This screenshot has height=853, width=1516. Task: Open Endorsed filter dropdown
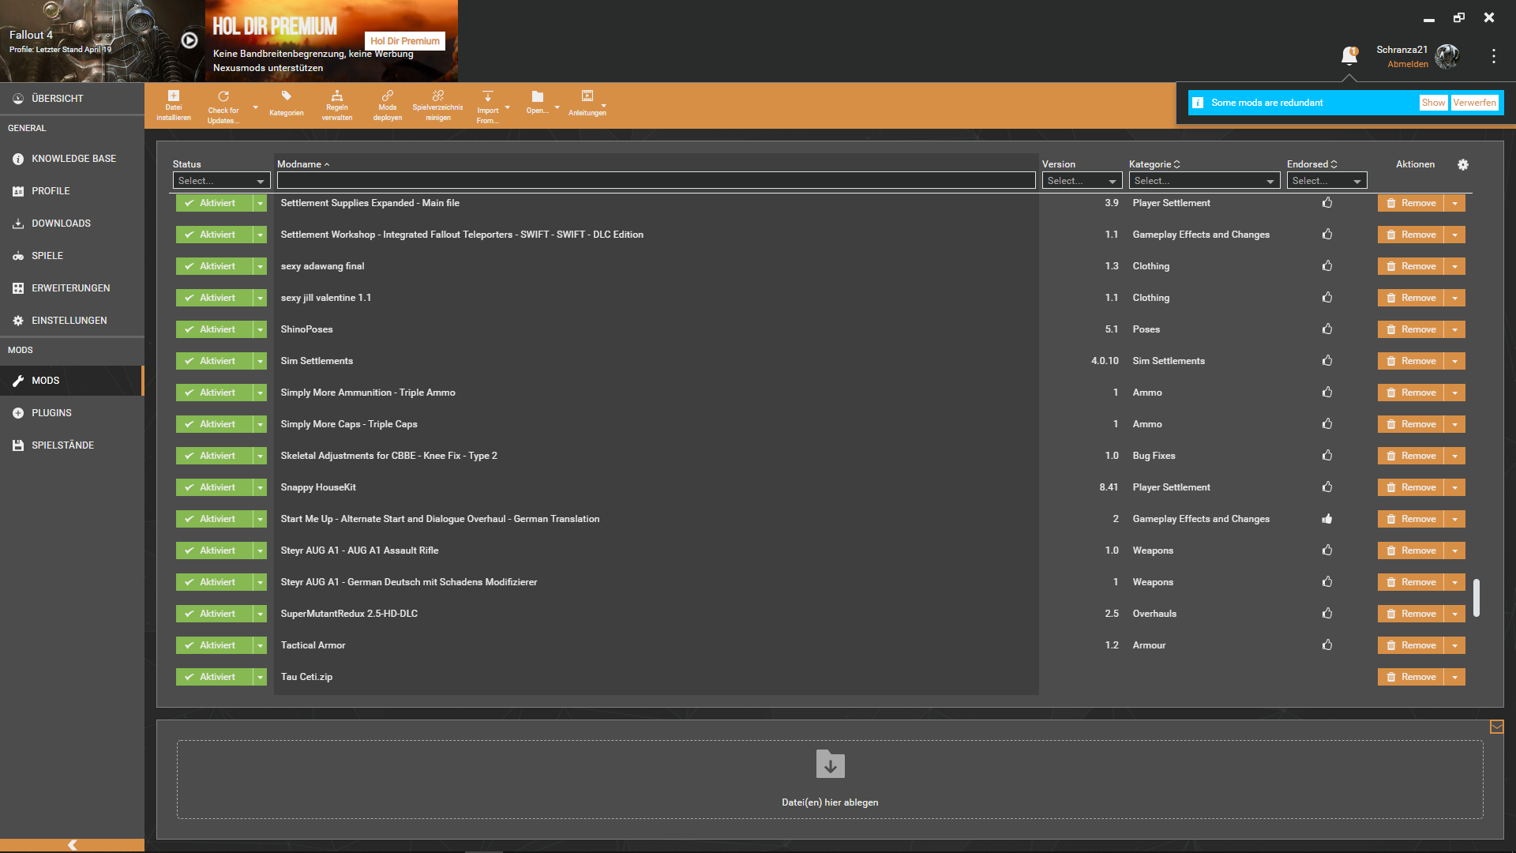[1326, 181]
